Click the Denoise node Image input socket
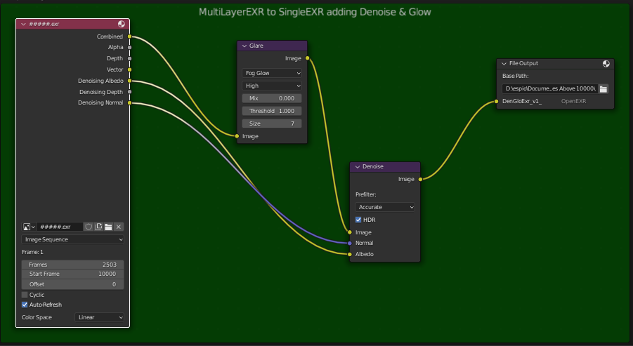 click(x=350, y=232)
